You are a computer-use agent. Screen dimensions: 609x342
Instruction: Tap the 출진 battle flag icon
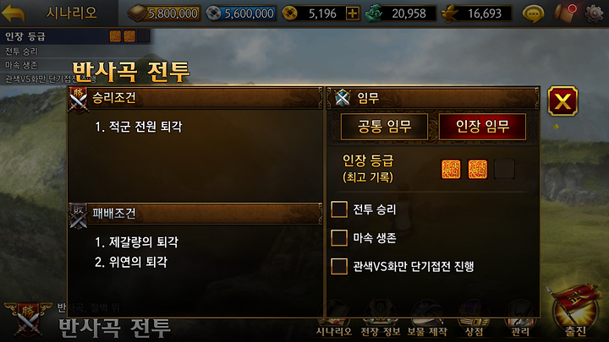576,311
